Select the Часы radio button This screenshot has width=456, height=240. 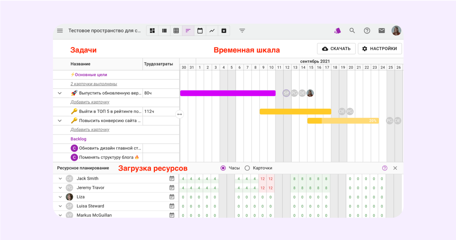pos(223,168)
